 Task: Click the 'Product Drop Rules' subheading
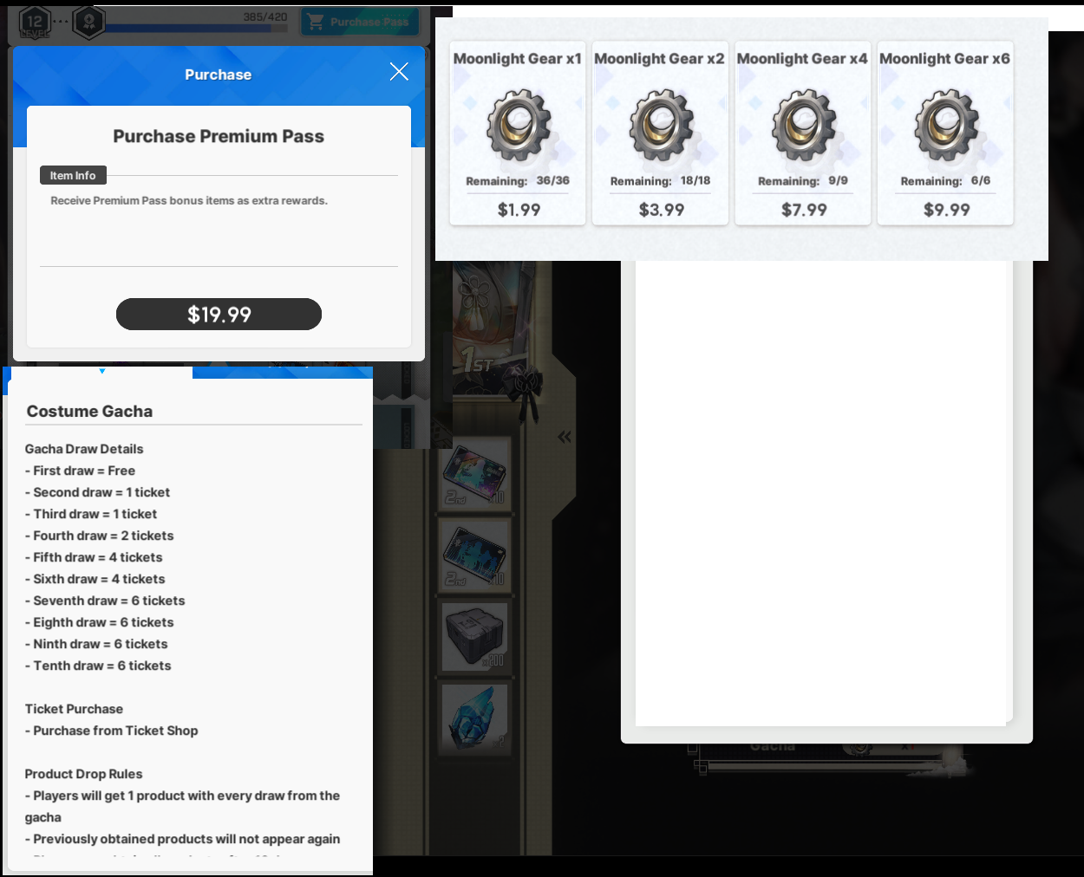pos(83,774)
